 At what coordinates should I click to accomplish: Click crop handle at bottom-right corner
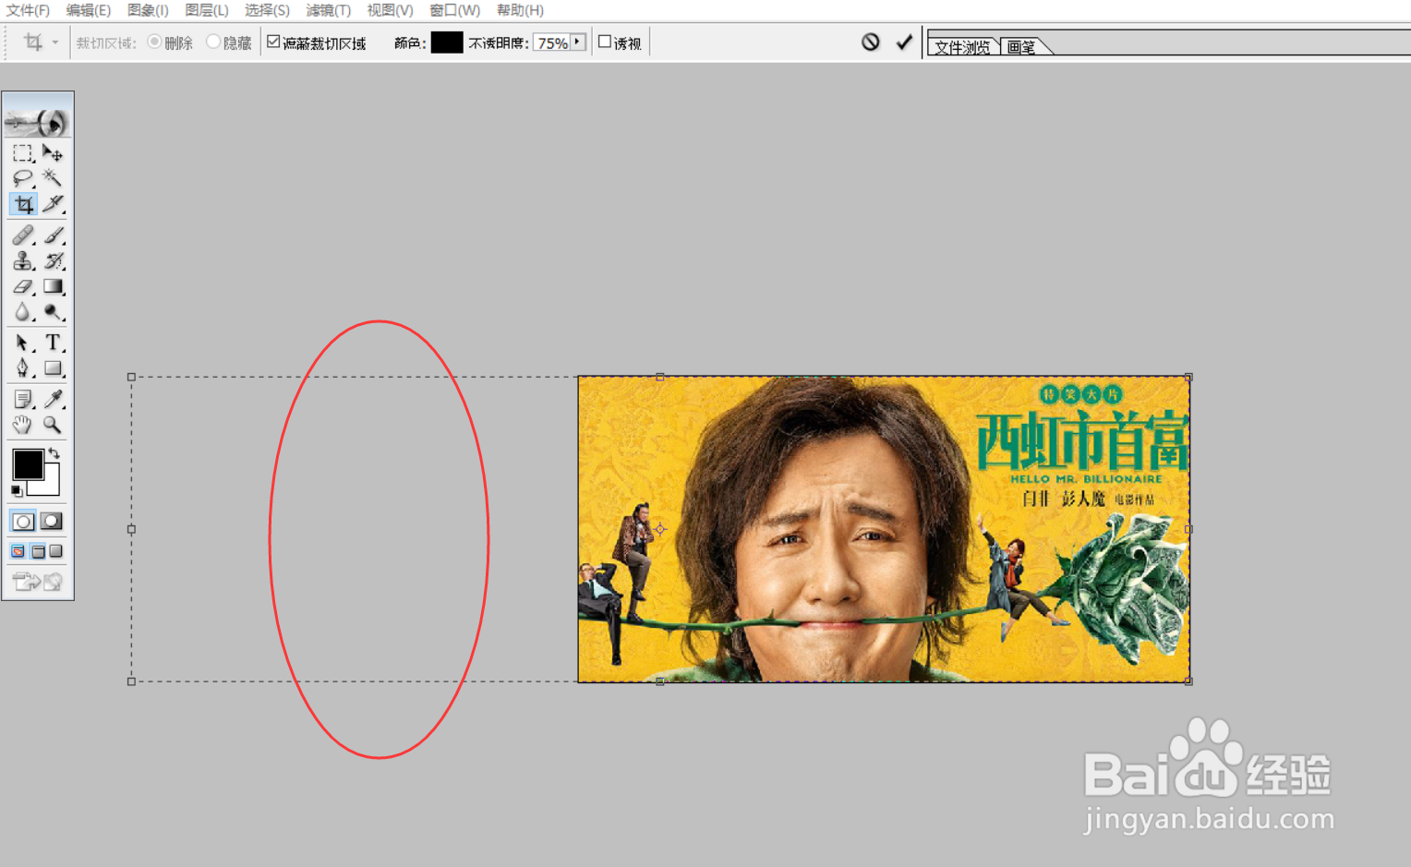coord(1188,681)
